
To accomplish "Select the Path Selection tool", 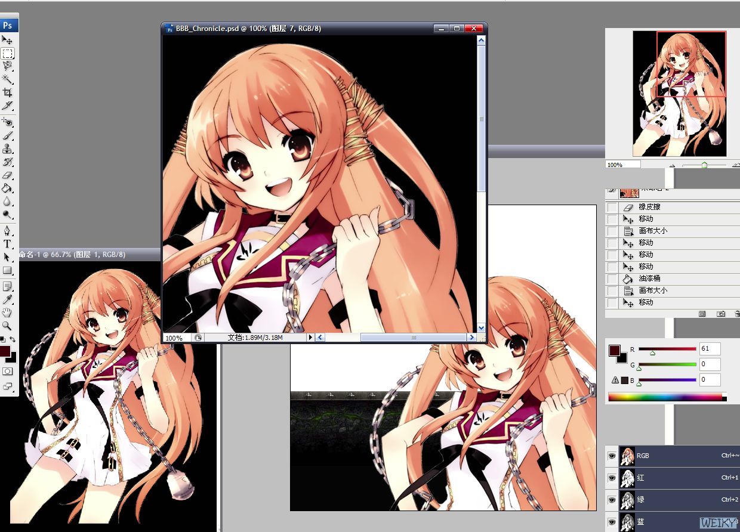I will (x=8, y=257).
